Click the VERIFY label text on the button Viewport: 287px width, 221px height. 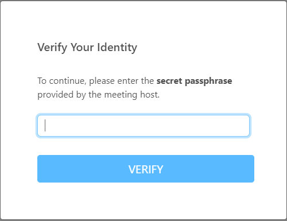click(x=146, y=169)
